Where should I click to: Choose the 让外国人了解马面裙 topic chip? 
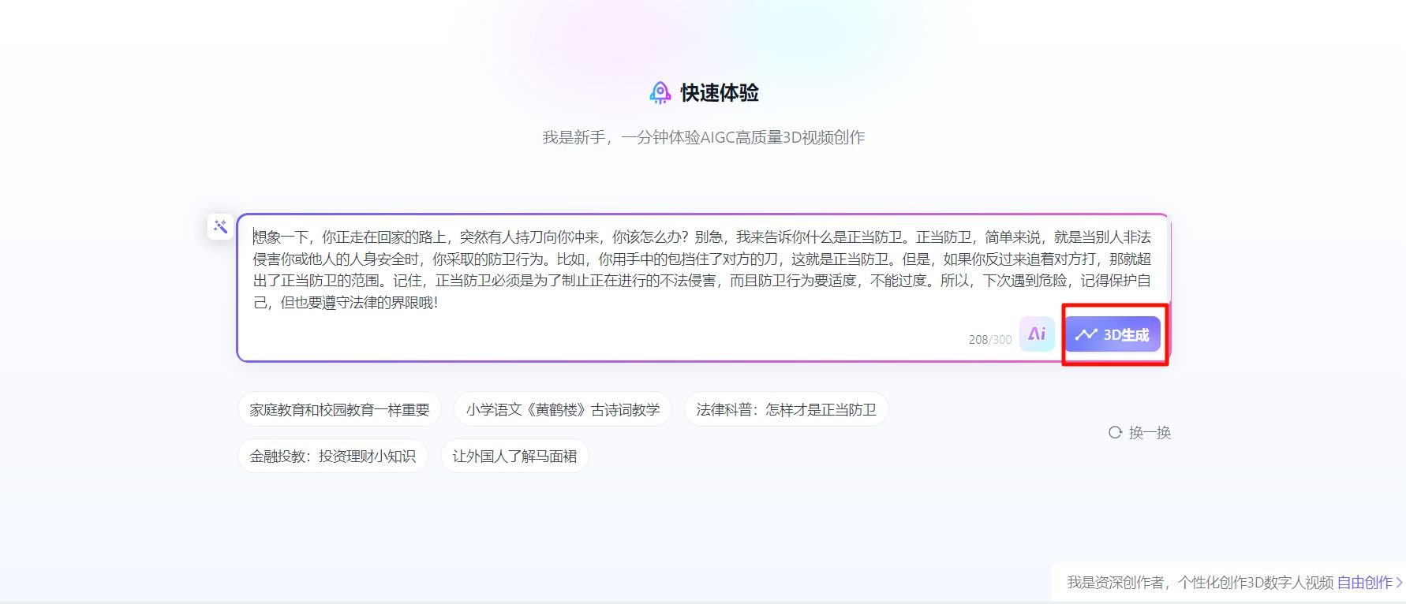point(514,457)
